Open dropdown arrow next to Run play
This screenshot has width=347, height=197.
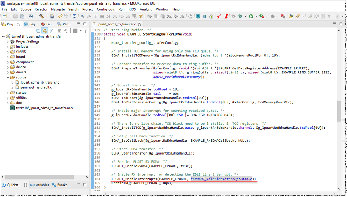click(x=256, y=16)
